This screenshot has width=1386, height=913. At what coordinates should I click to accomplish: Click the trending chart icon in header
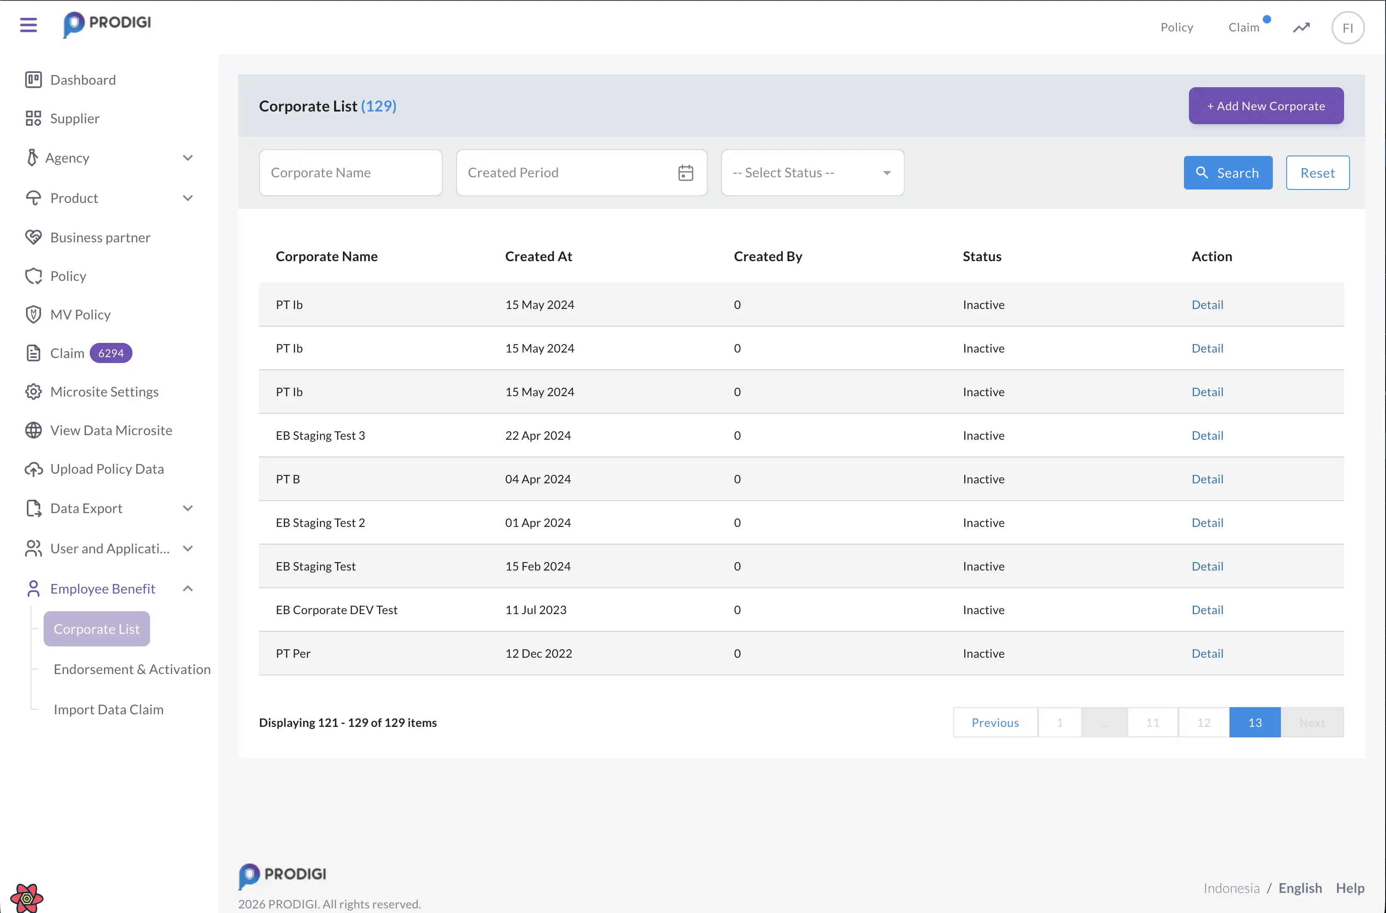tap(1301, 27)
